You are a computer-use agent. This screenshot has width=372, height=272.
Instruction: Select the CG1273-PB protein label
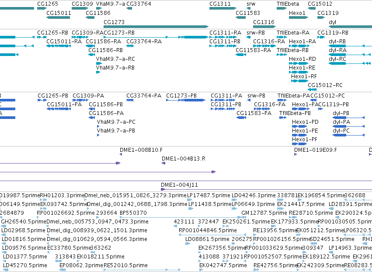pos(181,96)
